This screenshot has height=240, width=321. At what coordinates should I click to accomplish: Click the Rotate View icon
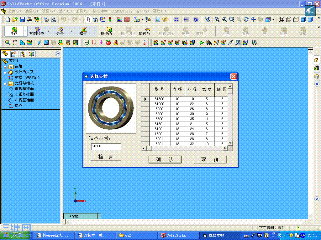click(246, 19)
